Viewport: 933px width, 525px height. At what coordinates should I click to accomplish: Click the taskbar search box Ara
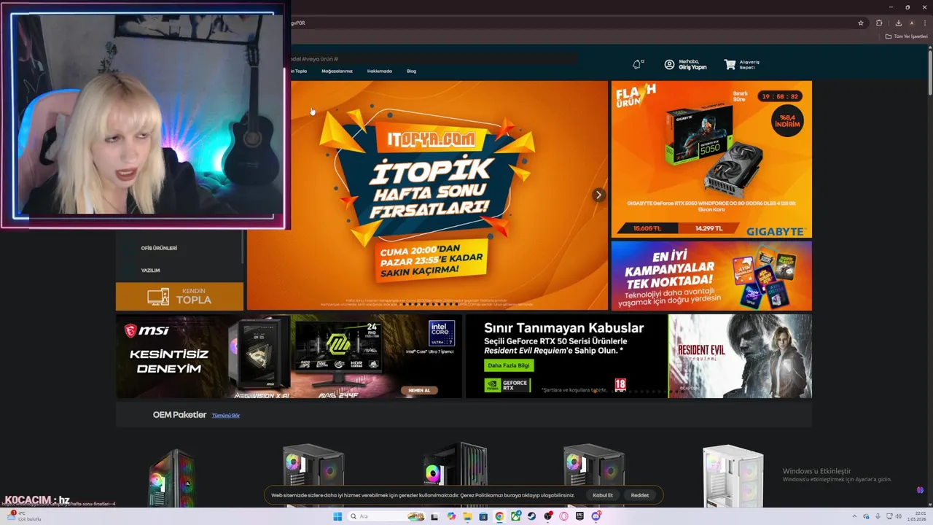[386, 516]
